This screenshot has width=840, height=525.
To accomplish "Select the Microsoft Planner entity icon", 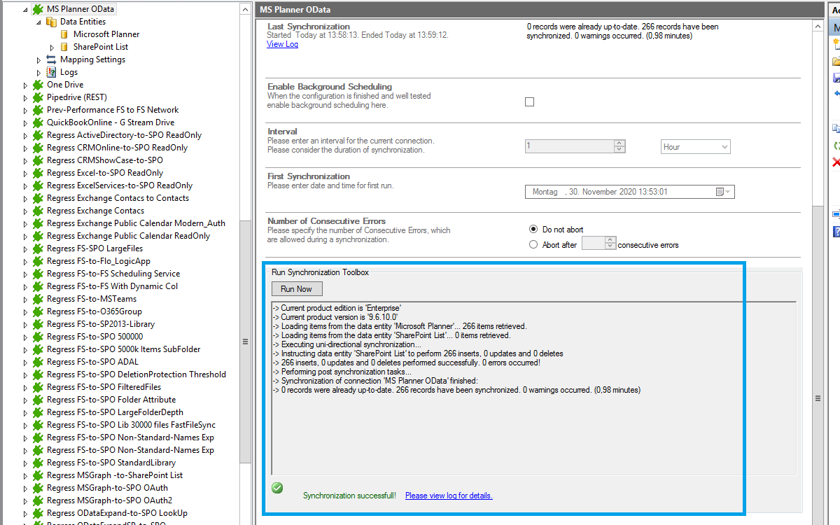I will tap(64, 34).
